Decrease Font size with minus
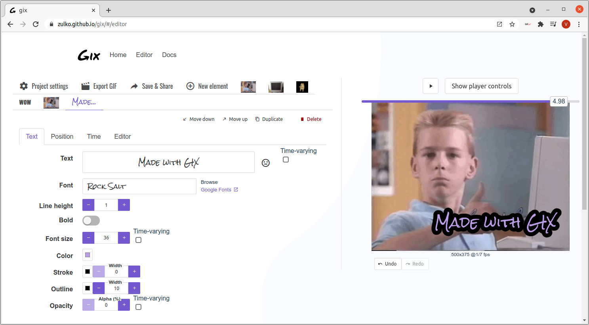This screenshot has width=589, height=325. tap(88, 238)
